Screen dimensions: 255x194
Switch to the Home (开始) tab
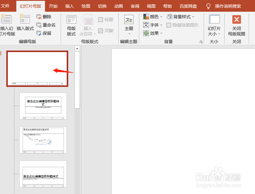click(53, 6)
